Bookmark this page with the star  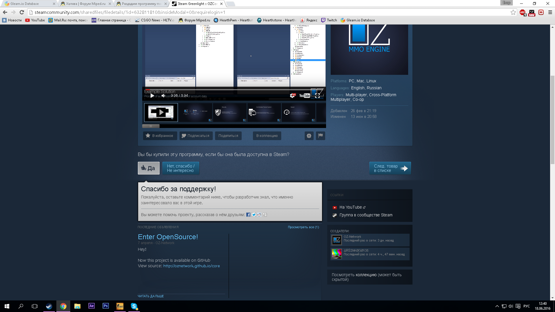(x=513, y=12)
